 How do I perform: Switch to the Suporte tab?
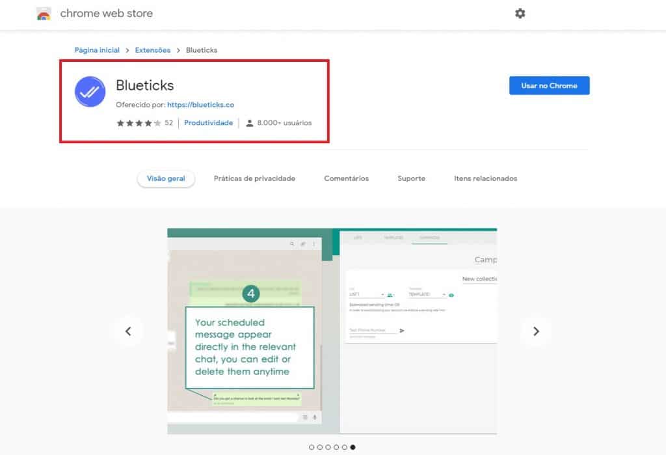[x=411, y=178]
